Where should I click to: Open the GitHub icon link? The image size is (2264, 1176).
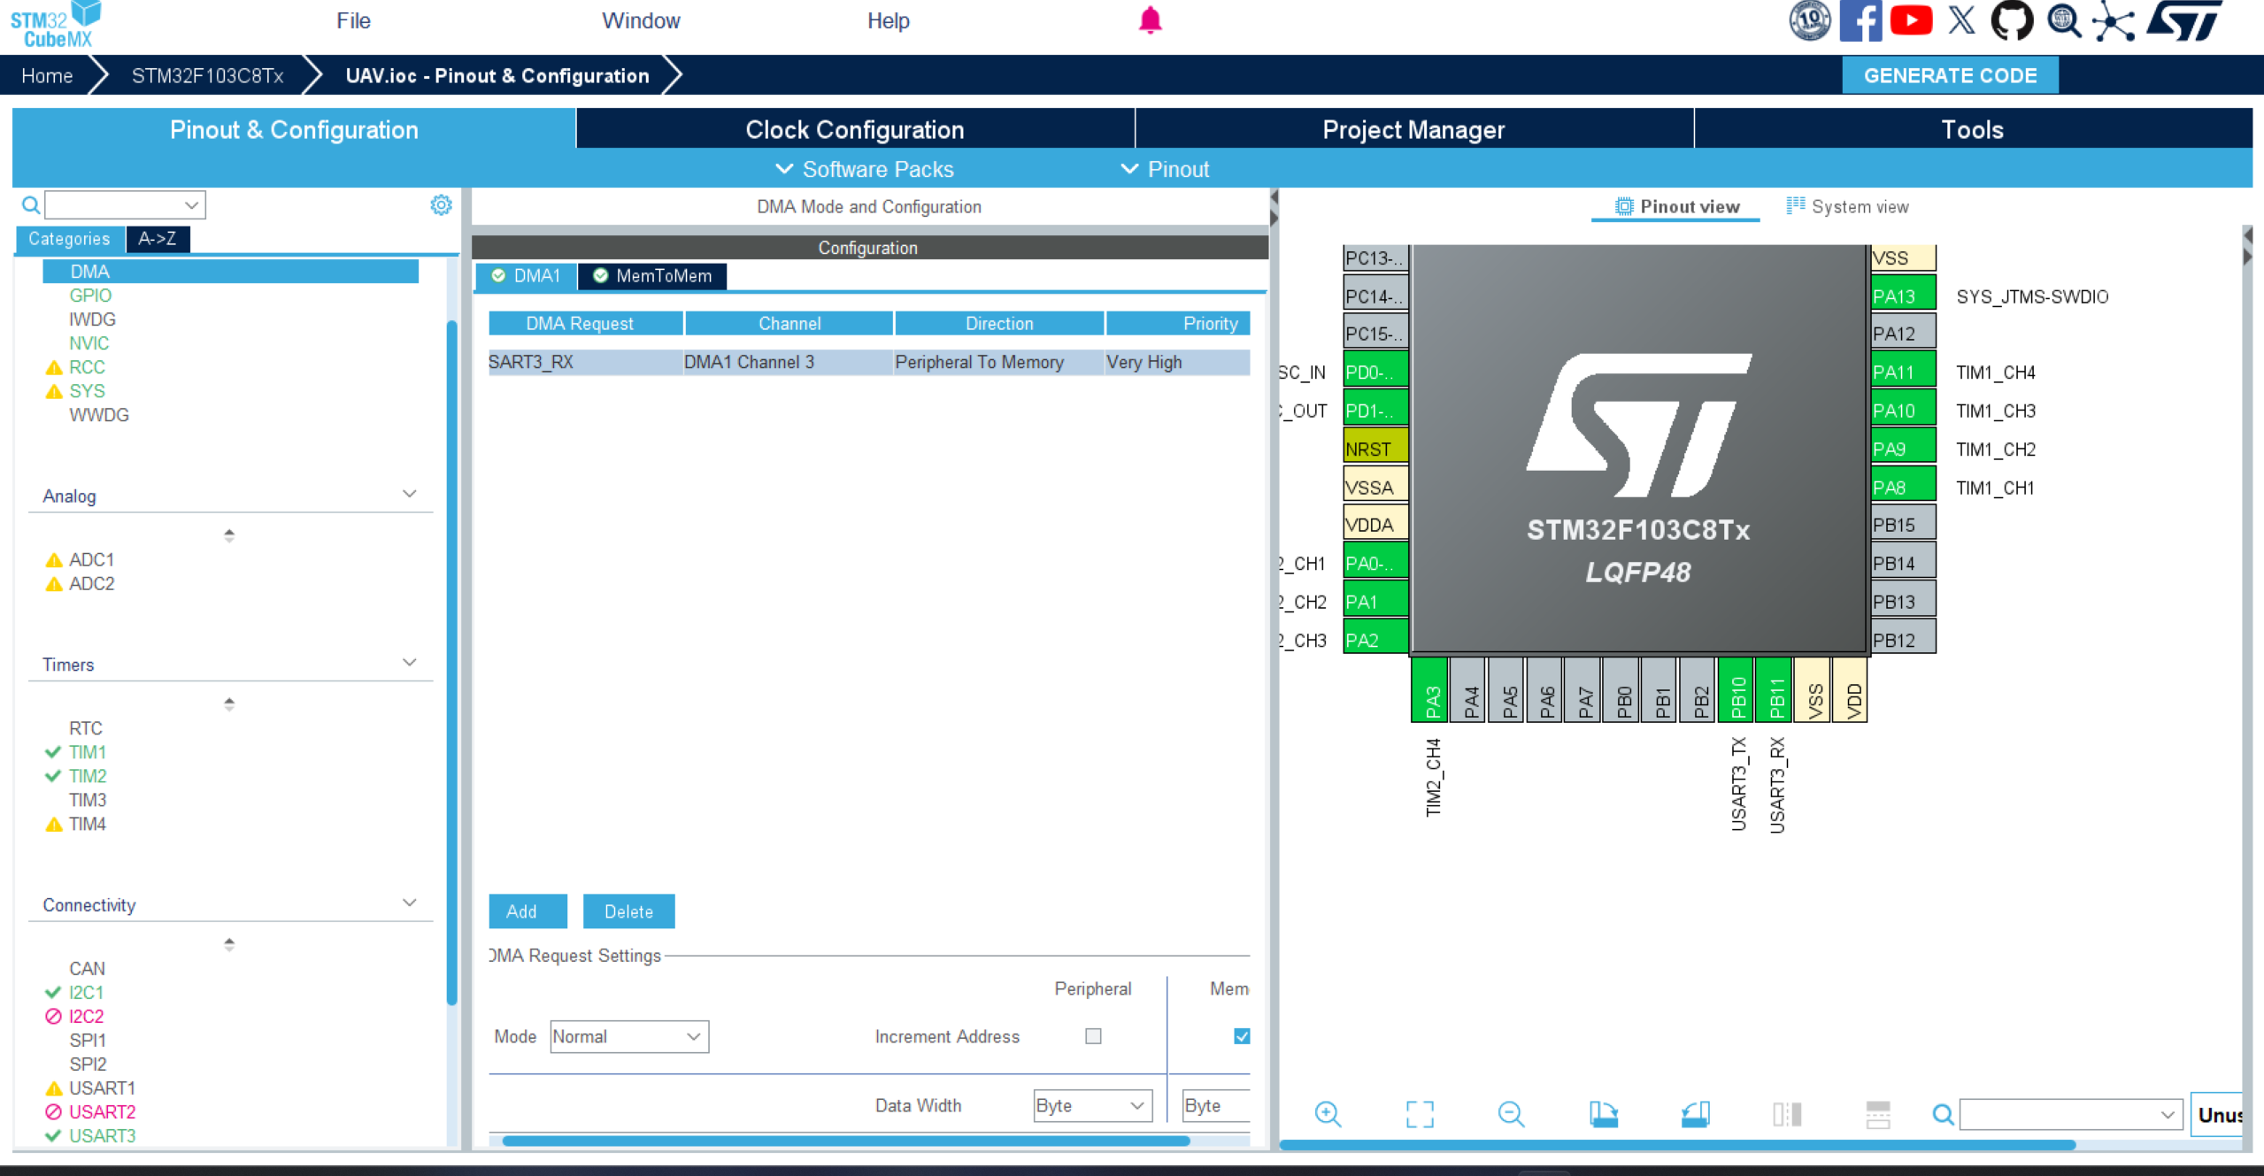pyautogui.click(x=2012, y=20)
